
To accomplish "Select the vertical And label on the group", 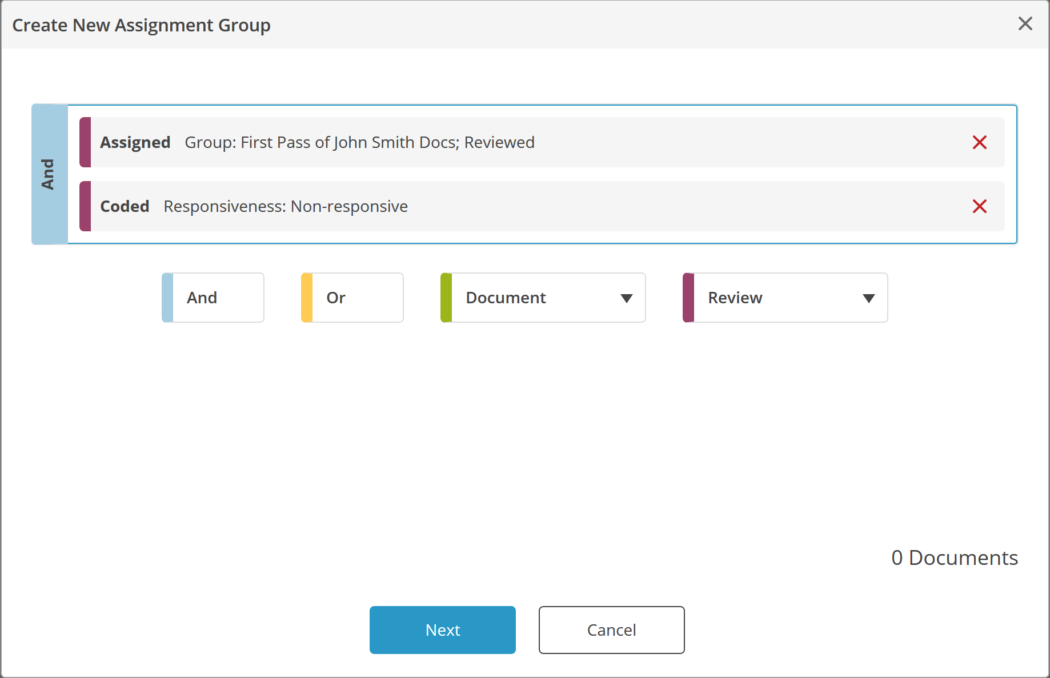I will coord(49,173).
